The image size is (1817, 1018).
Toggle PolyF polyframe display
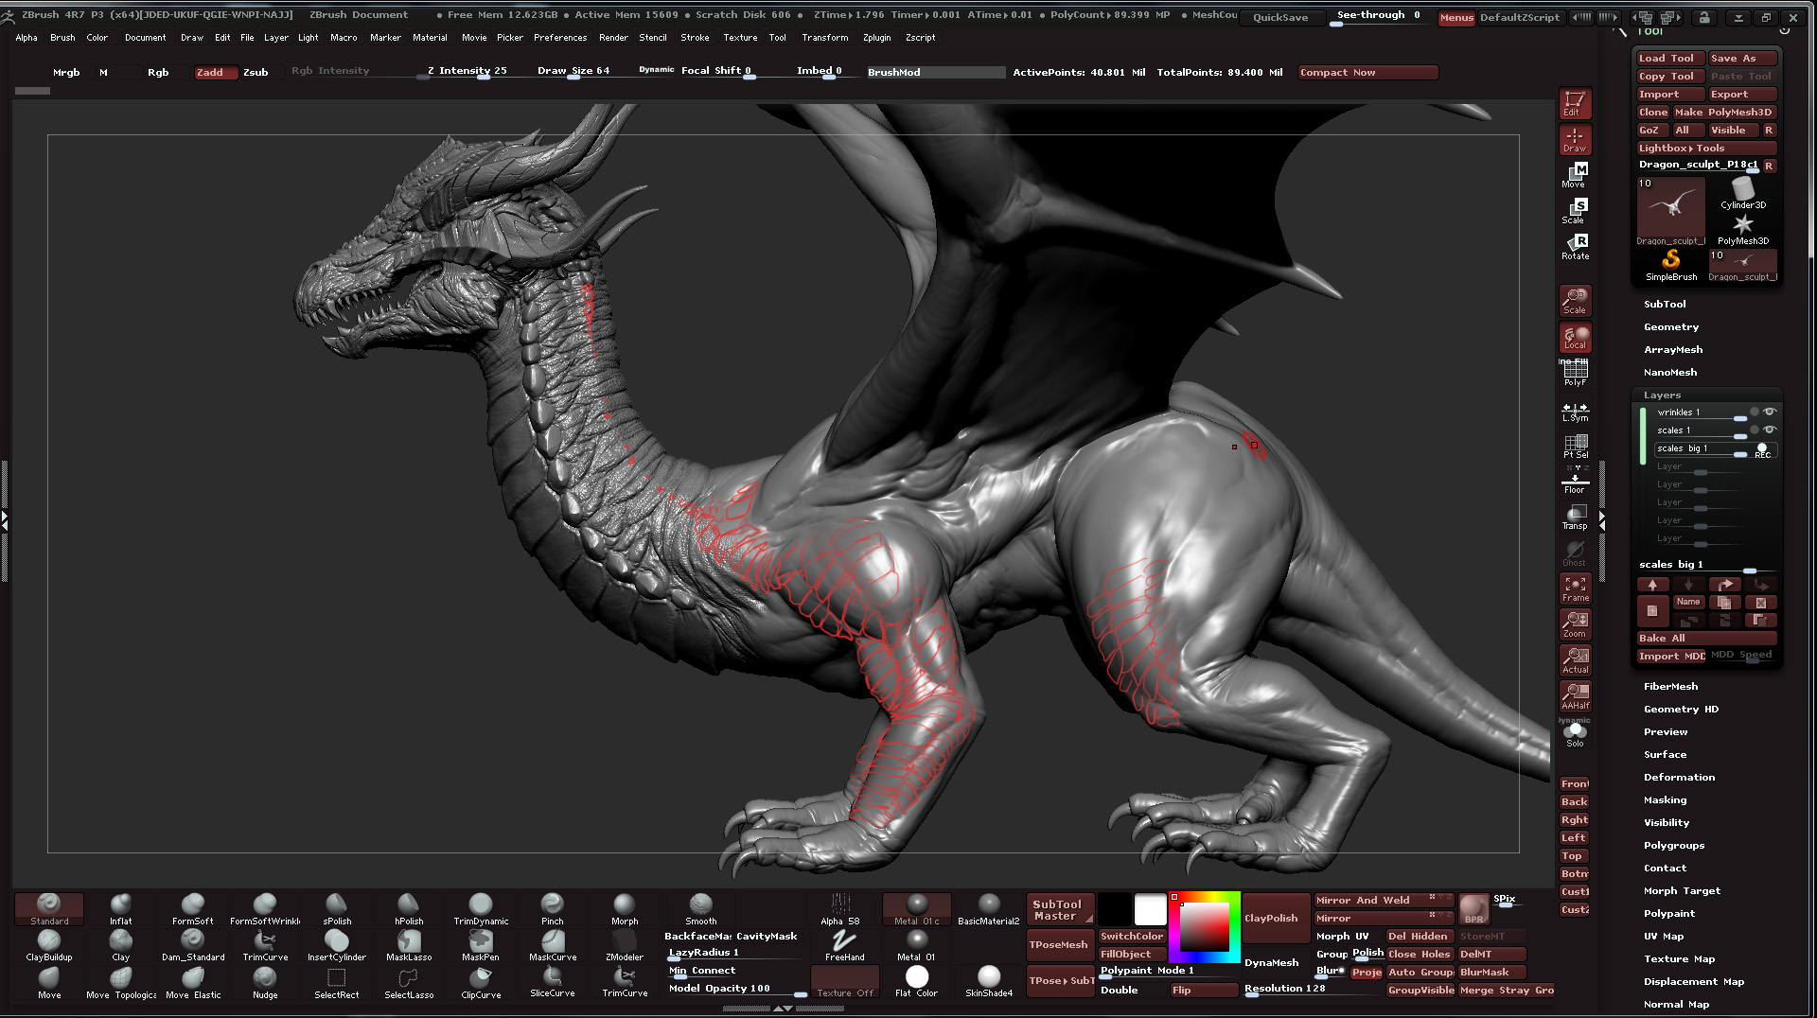(1576, 373)
